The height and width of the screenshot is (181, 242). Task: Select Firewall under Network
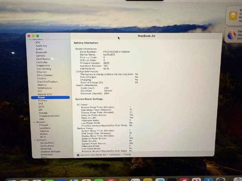click(x=44, y=125)
